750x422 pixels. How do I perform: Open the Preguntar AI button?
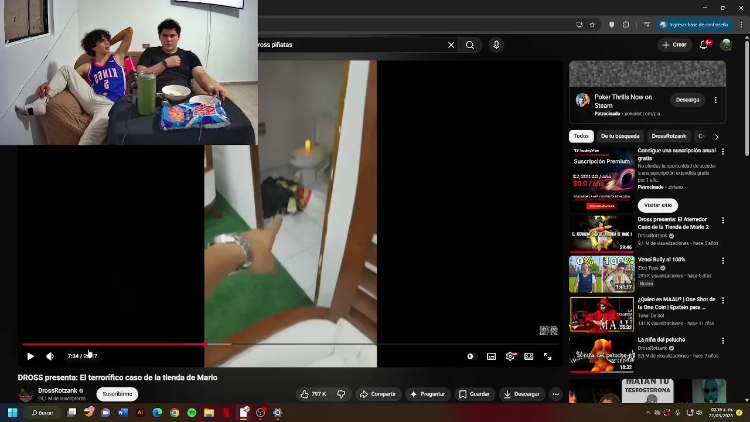[x=427, y=394]
